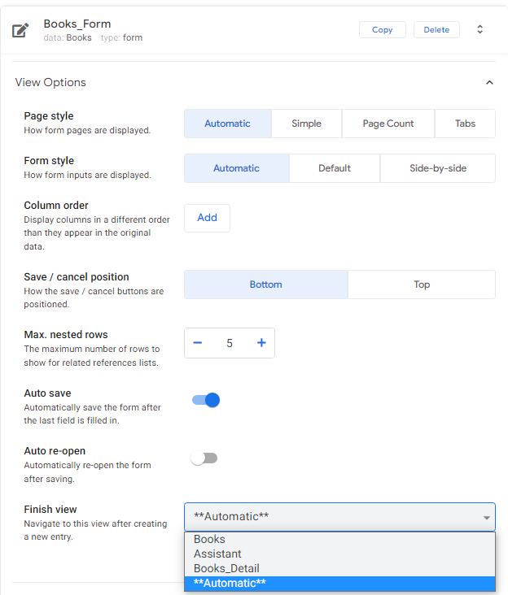Click the Books_Form edit pencil icon
This screenshot has height=595, width=508.
pyautogui.click(x=21, y=31)
